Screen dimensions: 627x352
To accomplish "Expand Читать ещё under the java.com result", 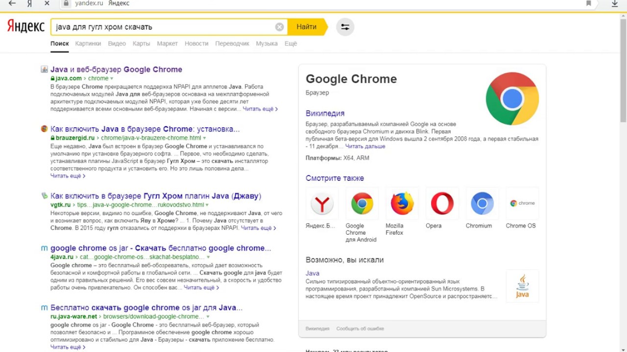I will click(x=260, y=109).
